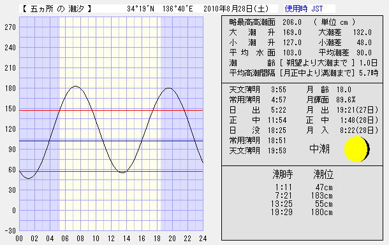
Task: Click the 平均水面 value 103.0
Action: pos(292,53)
